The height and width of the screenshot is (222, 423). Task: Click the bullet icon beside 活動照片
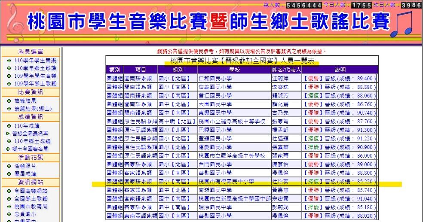9,166
